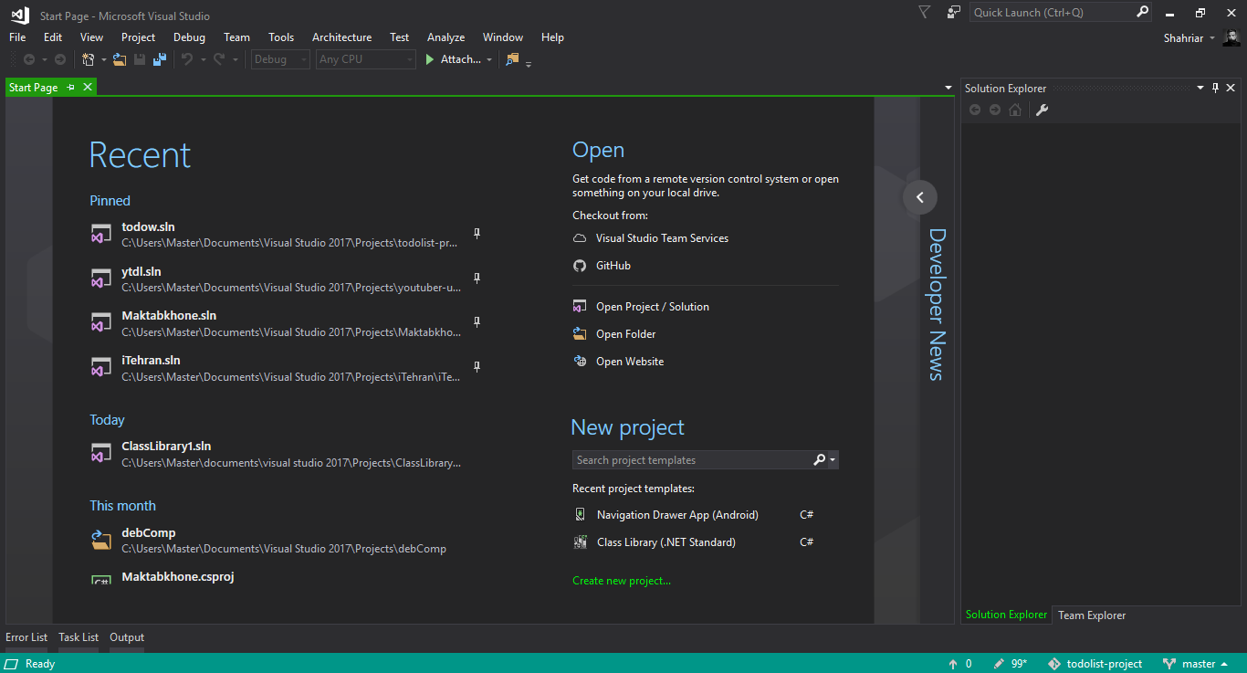Open the File menu
The image size is (1247, 673).
coord(17,37)
